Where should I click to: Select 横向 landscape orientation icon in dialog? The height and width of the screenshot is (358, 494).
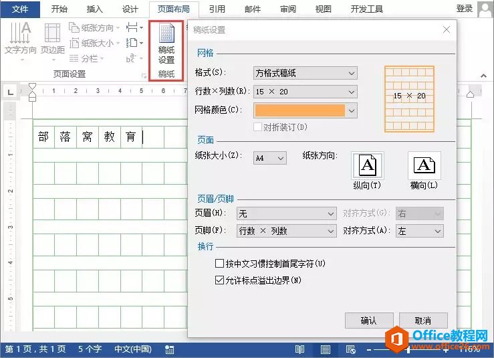[x=424, y=165]
